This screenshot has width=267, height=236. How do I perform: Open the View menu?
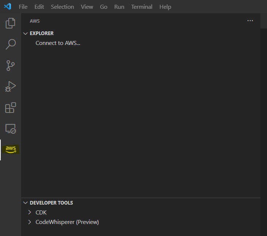tap(87, 7)
